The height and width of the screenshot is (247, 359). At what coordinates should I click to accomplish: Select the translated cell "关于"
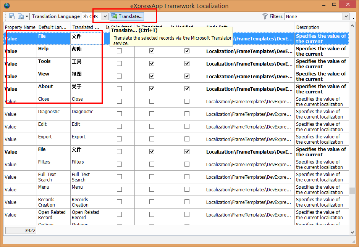87,89
